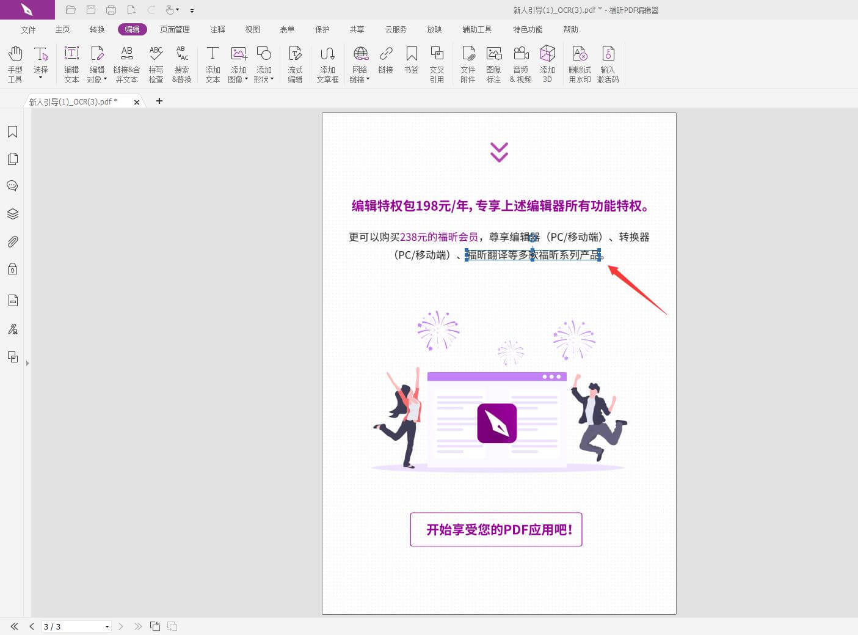This screenshot has height=635, width=858.
Task: Open the page number dropdown
Action: click(107, 626)
